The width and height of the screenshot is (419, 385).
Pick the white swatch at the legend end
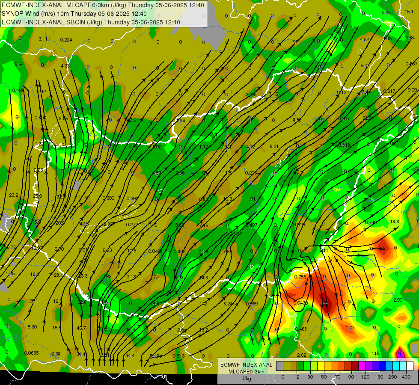pos(410,366)
